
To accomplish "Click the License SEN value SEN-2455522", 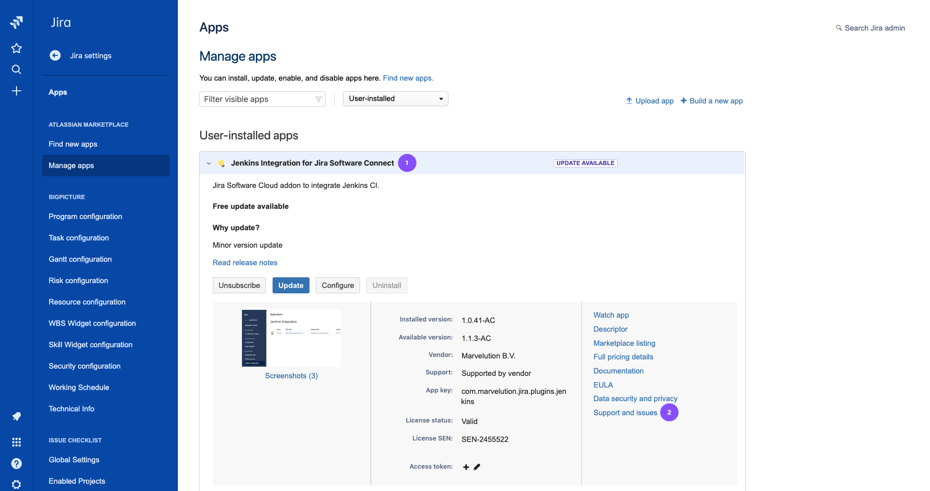I will click(485, 440).
